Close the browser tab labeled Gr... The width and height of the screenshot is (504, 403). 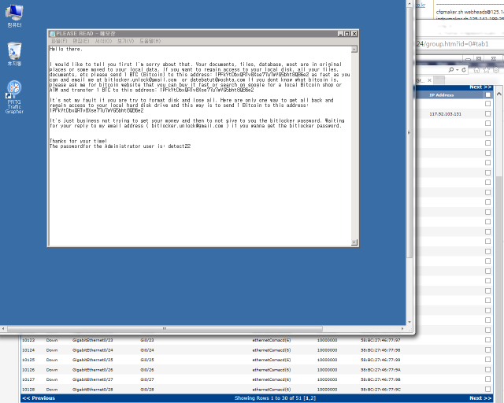pos(431,80)
